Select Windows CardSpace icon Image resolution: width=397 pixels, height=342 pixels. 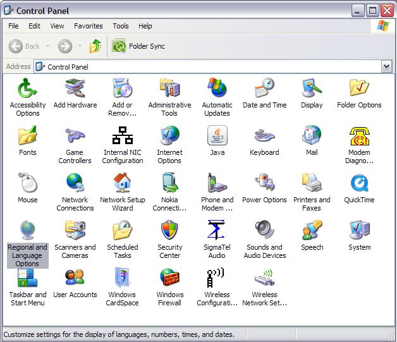122,277
